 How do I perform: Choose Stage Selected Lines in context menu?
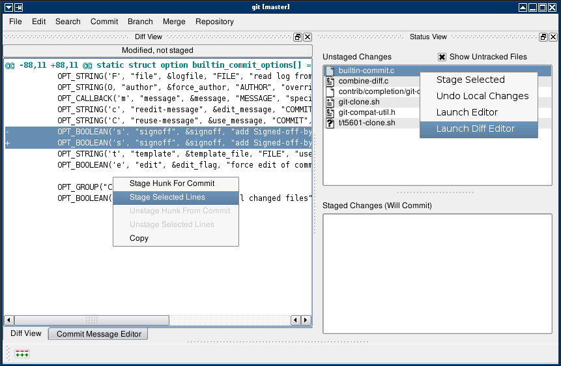[176, 197]
